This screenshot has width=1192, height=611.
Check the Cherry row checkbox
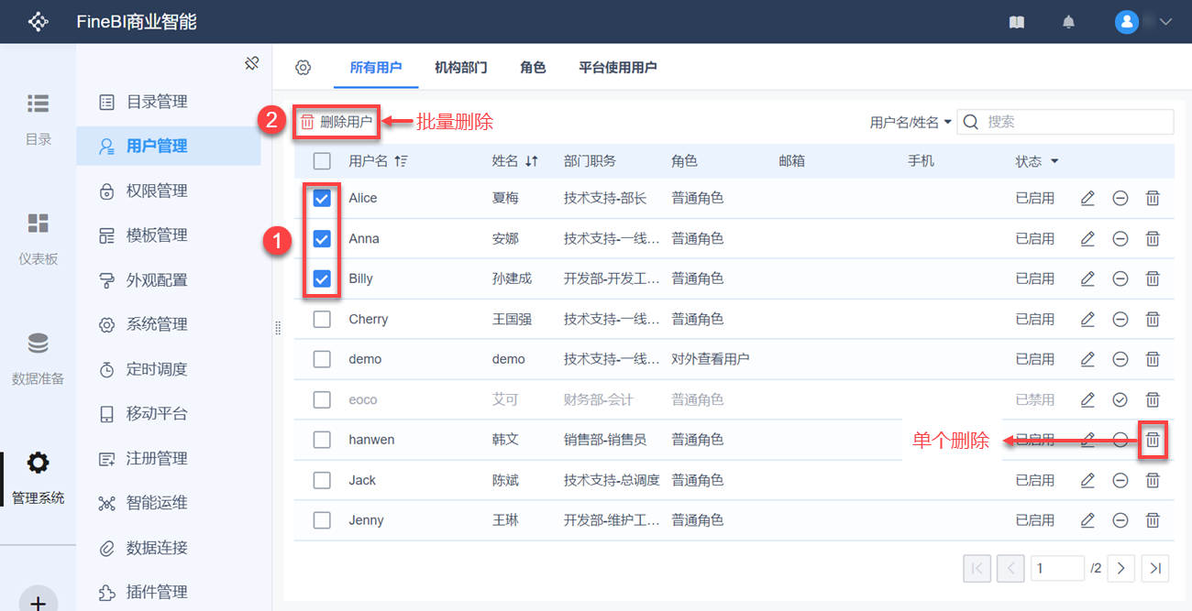322,319
